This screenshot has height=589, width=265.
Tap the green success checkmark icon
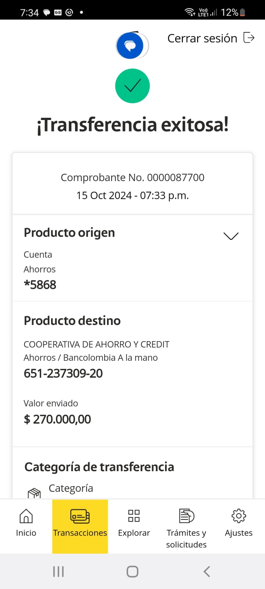tap(132, 86)
